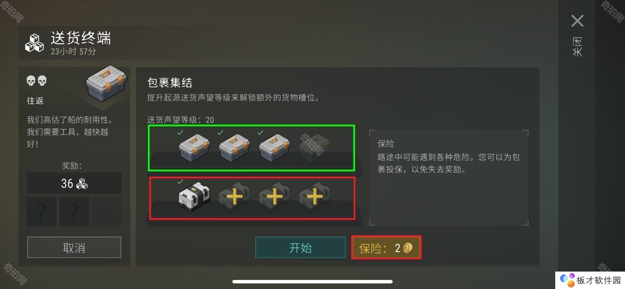
Task: Tap the locked faded fourth toolbox slot
Action: tap(315, 148)
